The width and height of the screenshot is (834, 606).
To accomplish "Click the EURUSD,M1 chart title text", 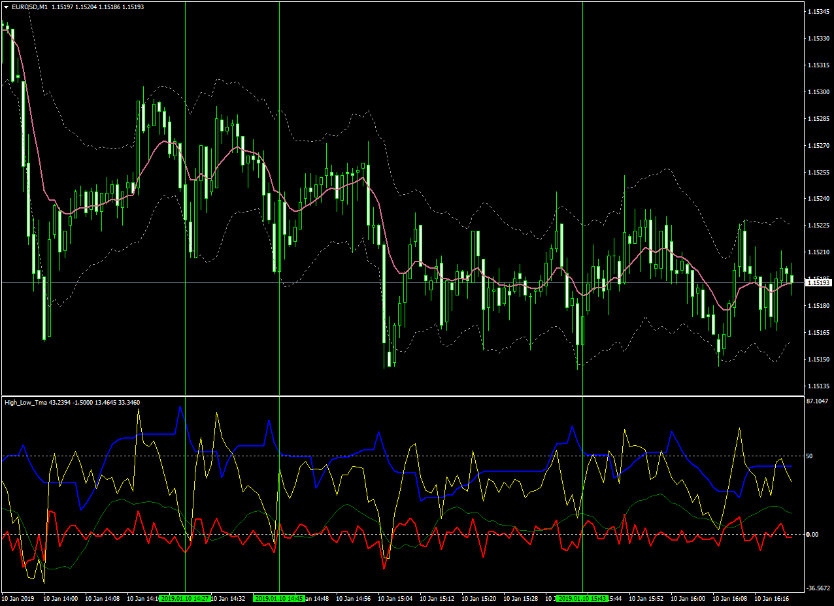I will (x=30, y=7).
